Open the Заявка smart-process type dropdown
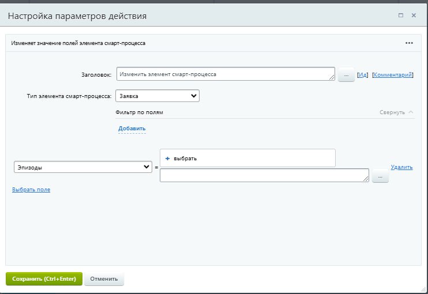428x294 pixels. [x=157, y=96]
